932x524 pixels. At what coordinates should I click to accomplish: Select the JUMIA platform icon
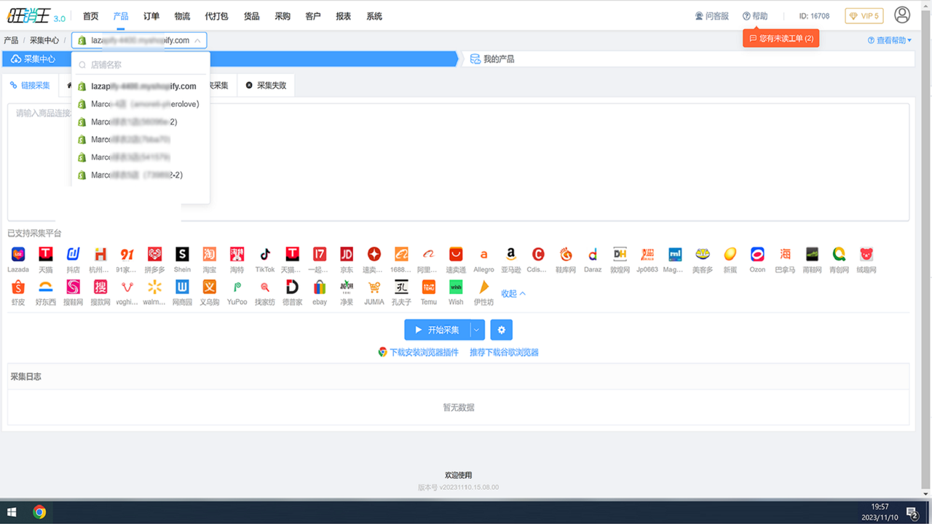(374, 287)
